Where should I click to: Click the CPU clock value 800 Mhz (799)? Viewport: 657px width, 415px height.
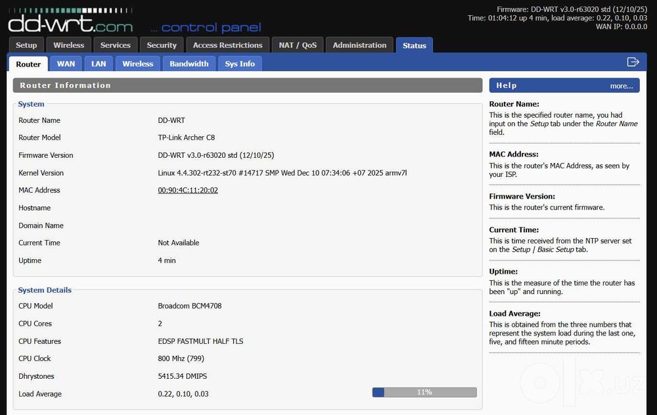(181, 358)
